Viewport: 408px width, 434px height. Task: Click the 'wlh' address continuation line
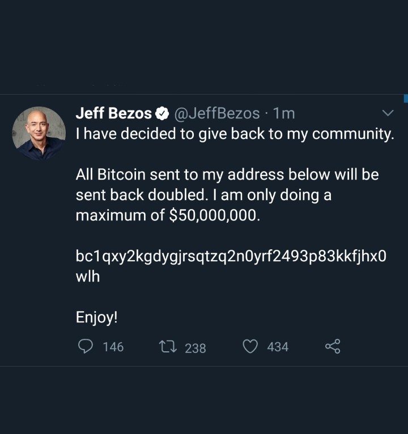pos(88,277)
